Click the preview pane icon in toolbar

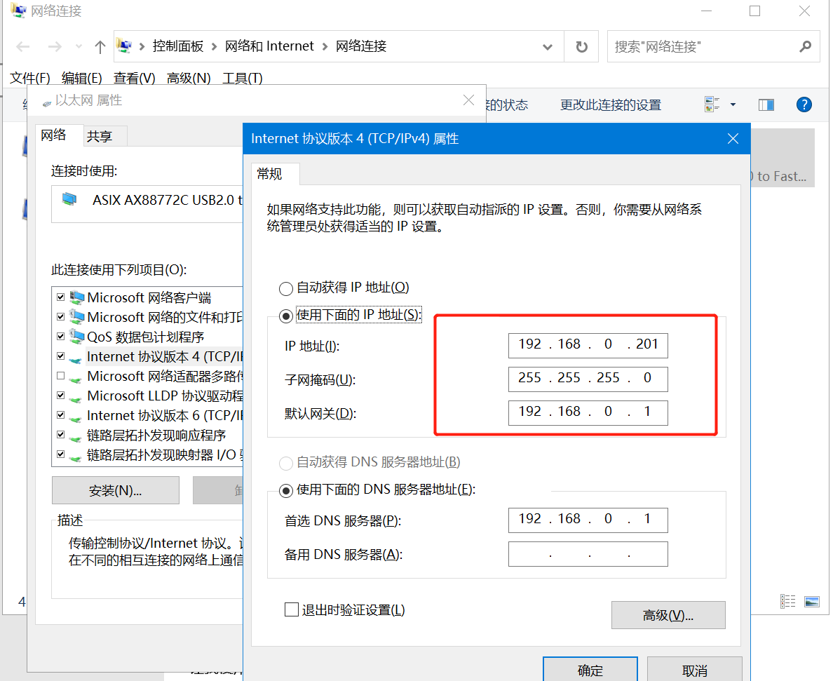tap(766, 105)
